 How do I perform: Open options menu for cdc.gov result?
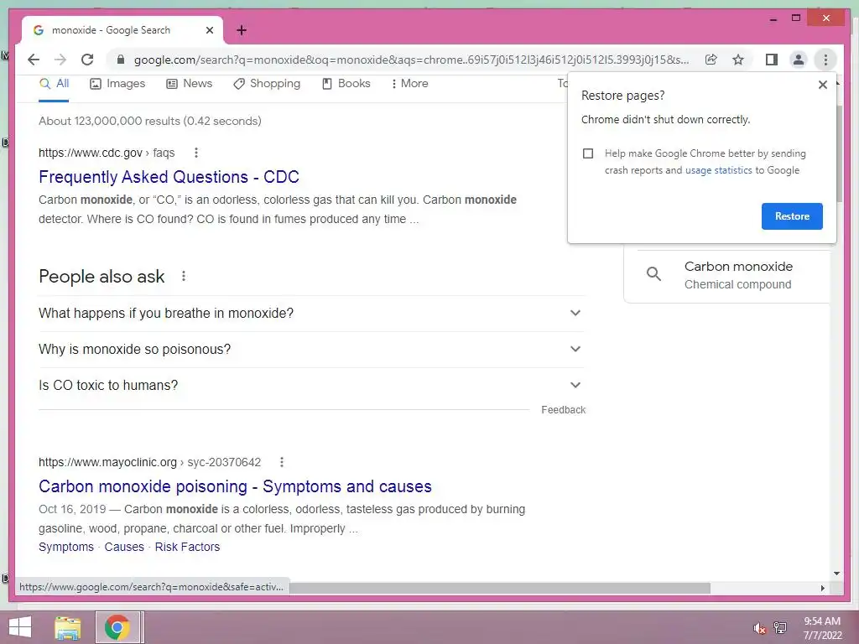pyautogui.click(x=196, y=153)
